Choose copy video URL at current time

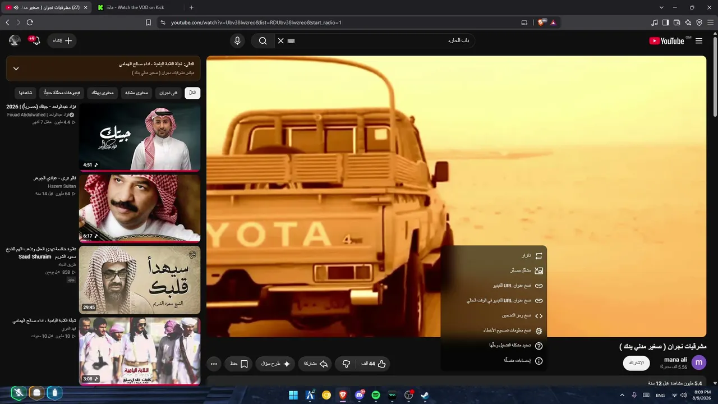coord(494,301)
